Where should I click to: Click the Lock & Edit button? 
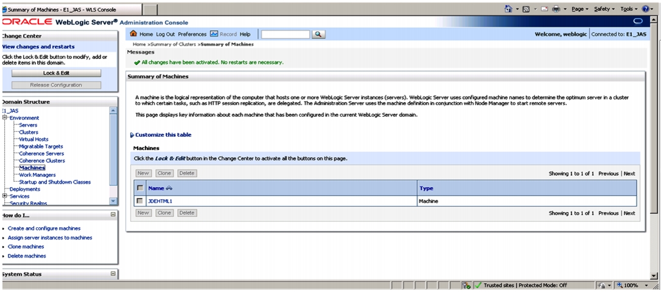tap(56, 73)
